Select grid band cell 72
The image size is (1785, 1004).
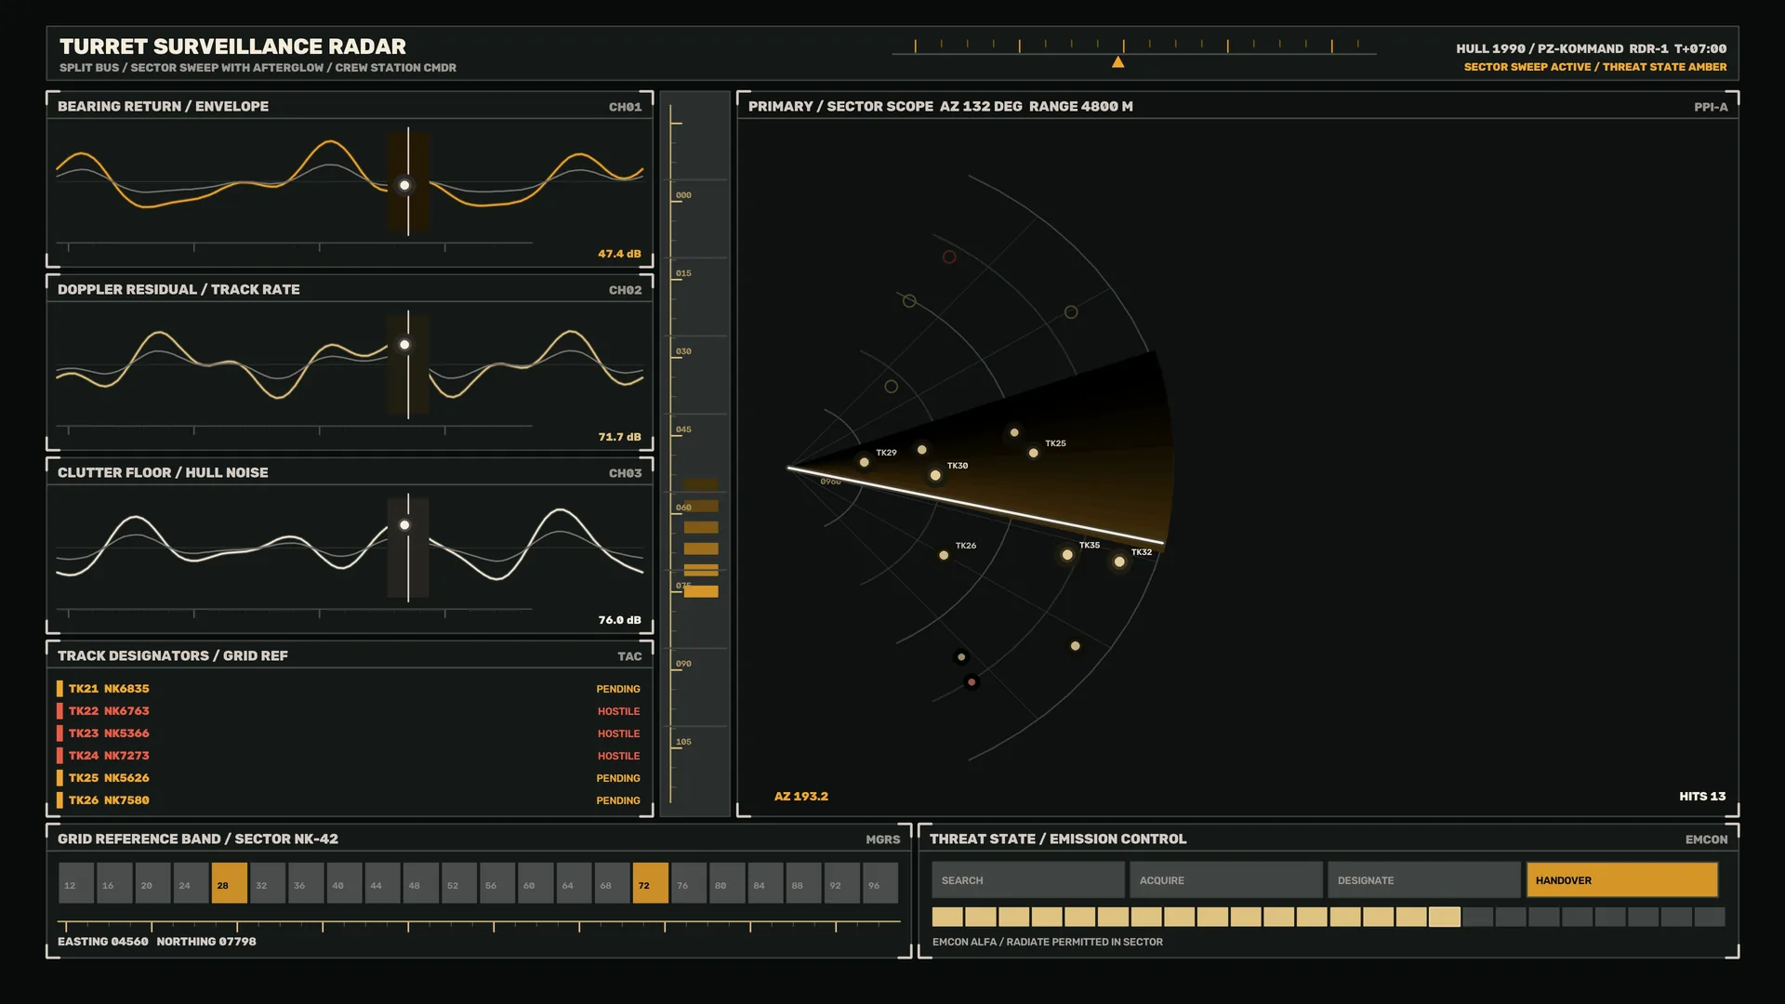pyautogui.click(x=650, y=884)
